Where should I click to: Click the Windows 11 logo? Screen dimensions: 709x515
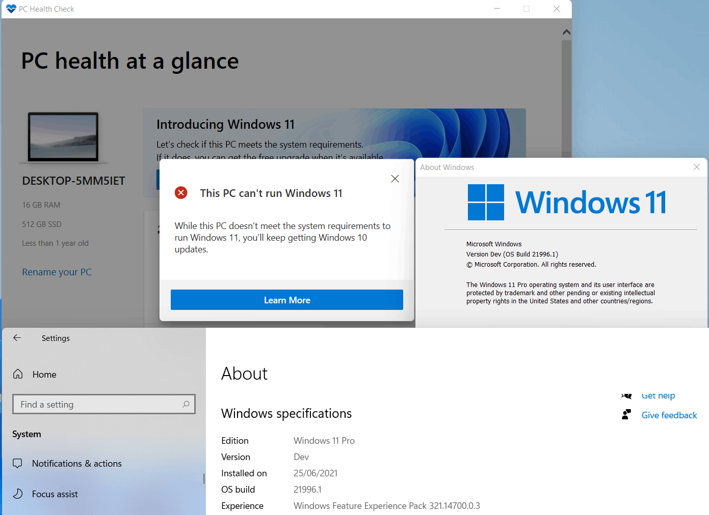[x=486, y=202]
